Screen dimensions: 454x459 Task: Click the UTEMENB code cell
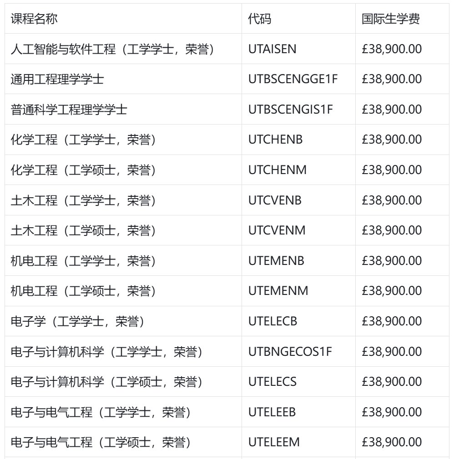coord(276,261)
